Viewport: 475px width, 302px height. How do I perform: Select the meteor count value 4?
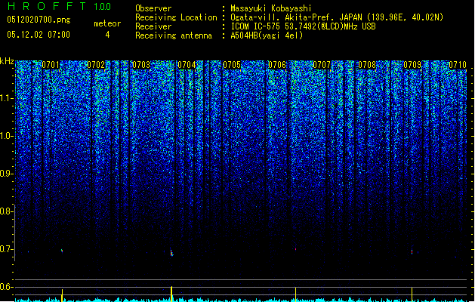click(107, 35)
